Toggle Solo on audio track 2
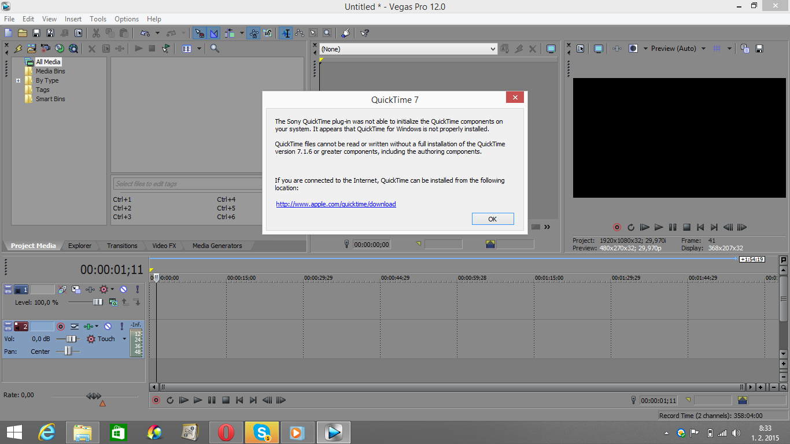The height and width of the screenshot is (444, 790). point(122,327)
